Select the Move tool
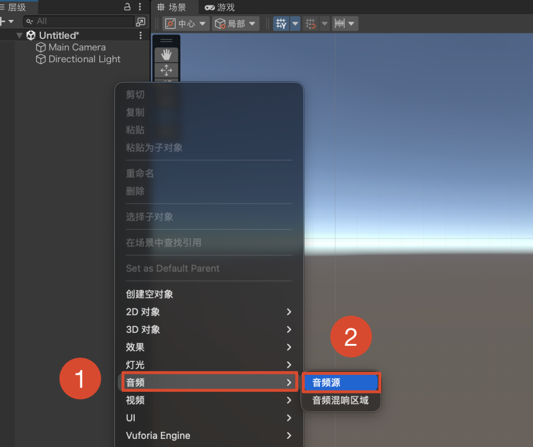This screenshot has width=533, height=447. click(x=166, y=70)
